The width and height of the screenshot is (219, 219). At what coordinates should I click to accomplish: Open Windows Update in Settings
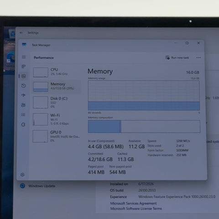coord(37,186)
